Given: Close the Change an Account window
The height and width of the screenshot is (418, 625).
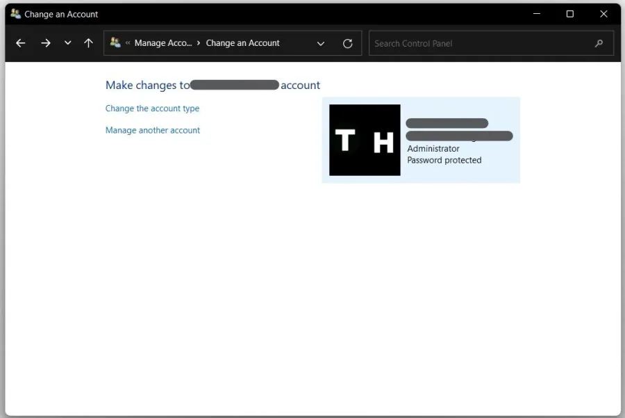Looking at the screenshot, I should tap(603, 14).
